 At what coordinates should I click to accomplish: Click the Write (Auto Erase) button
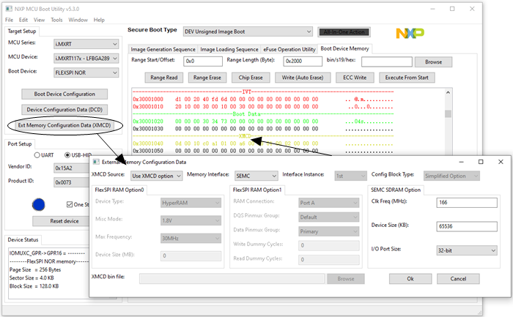pyautogui.click(x=303, y=78)
